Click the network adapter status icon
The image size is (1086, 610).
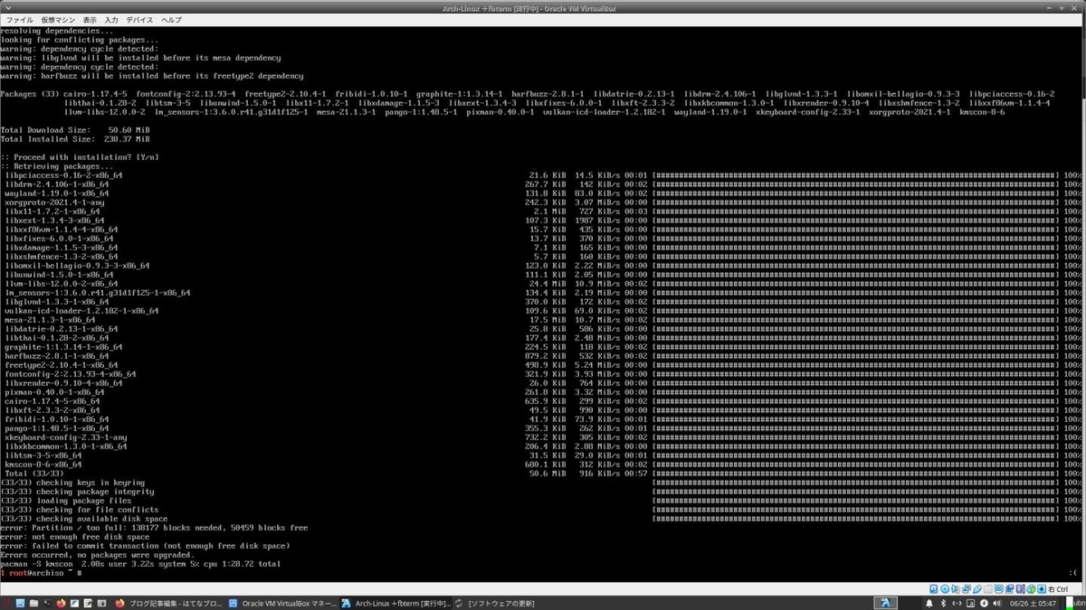967,589
